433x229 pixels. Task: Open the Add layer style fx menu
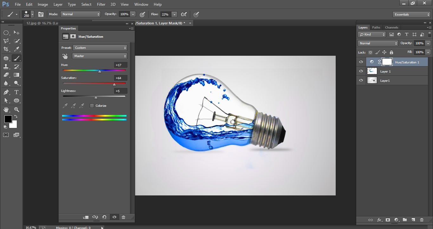379,219
